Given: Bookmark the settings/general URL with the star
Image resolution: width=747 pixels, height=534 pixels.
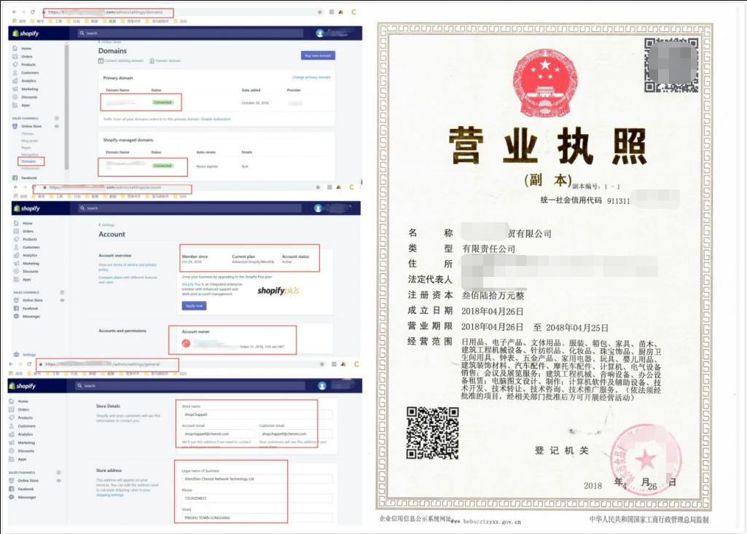Looking at the screenshot, I should 319,364.
